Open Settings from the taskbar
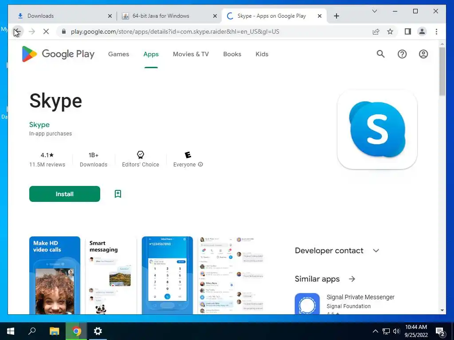 pyautogui.click(x=98, y=331)
